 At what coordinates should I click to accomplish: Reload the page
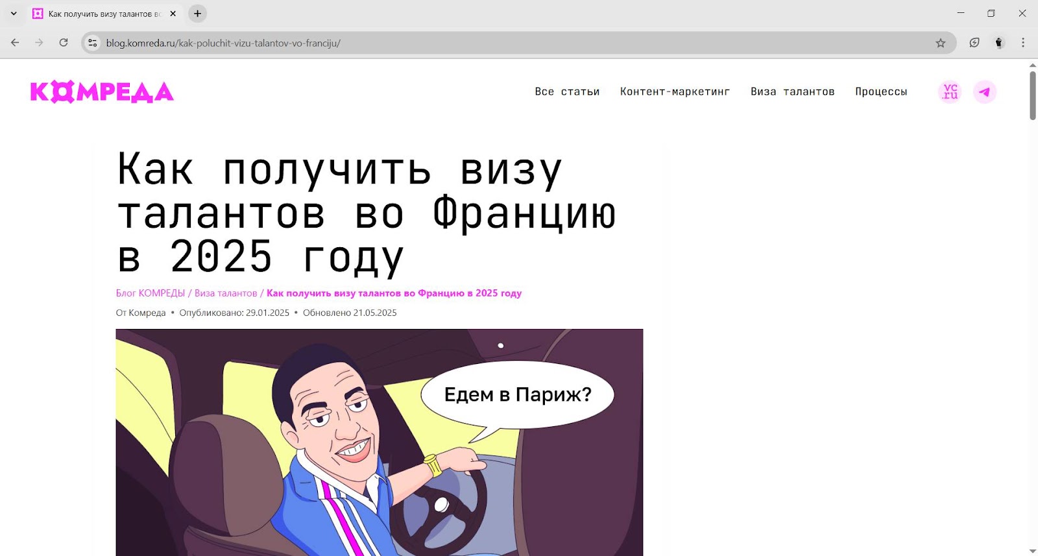tap(64, 43)
